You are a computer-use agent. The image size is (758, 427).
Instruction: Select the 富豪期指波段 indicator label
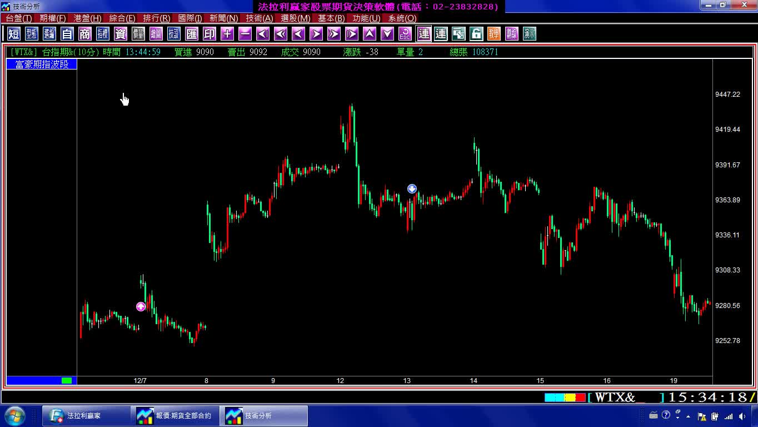point(42,64)
